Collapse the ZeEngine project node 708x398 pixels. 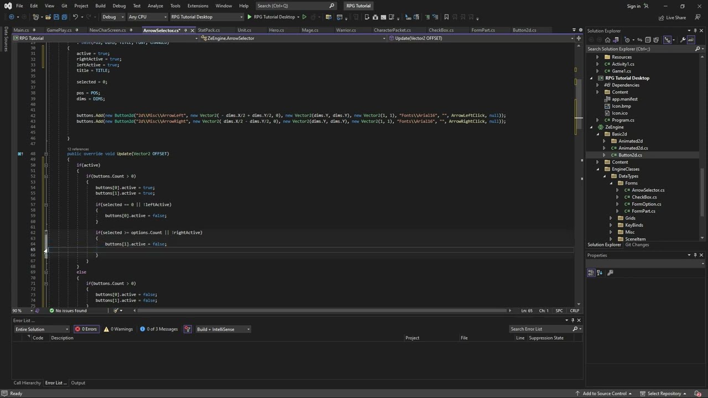(591, 127)
